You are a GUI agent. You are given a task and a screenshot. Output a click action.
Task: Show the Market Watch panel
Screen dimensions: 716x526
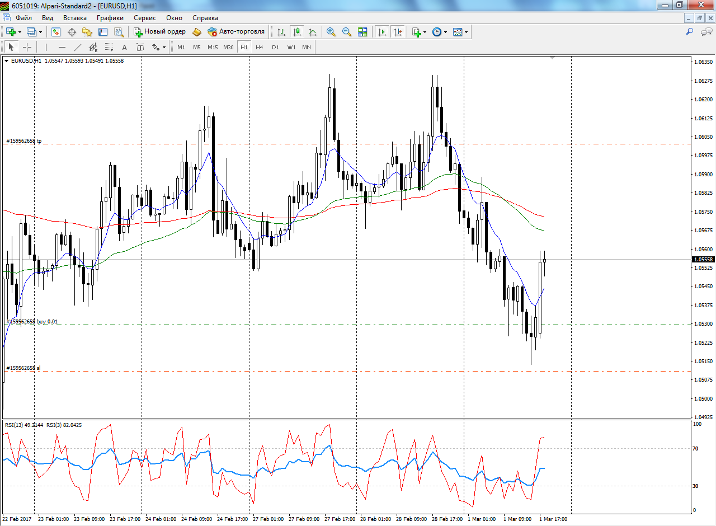[56, 32]
